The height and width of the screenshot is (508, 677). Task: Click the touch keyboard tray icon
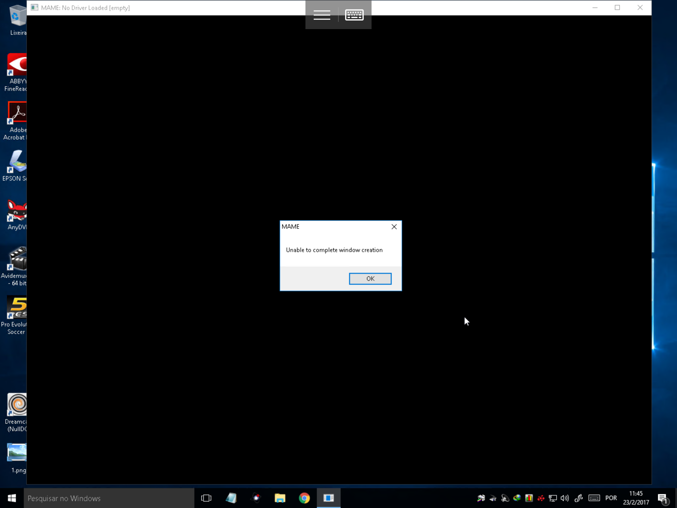pos(594,498)
